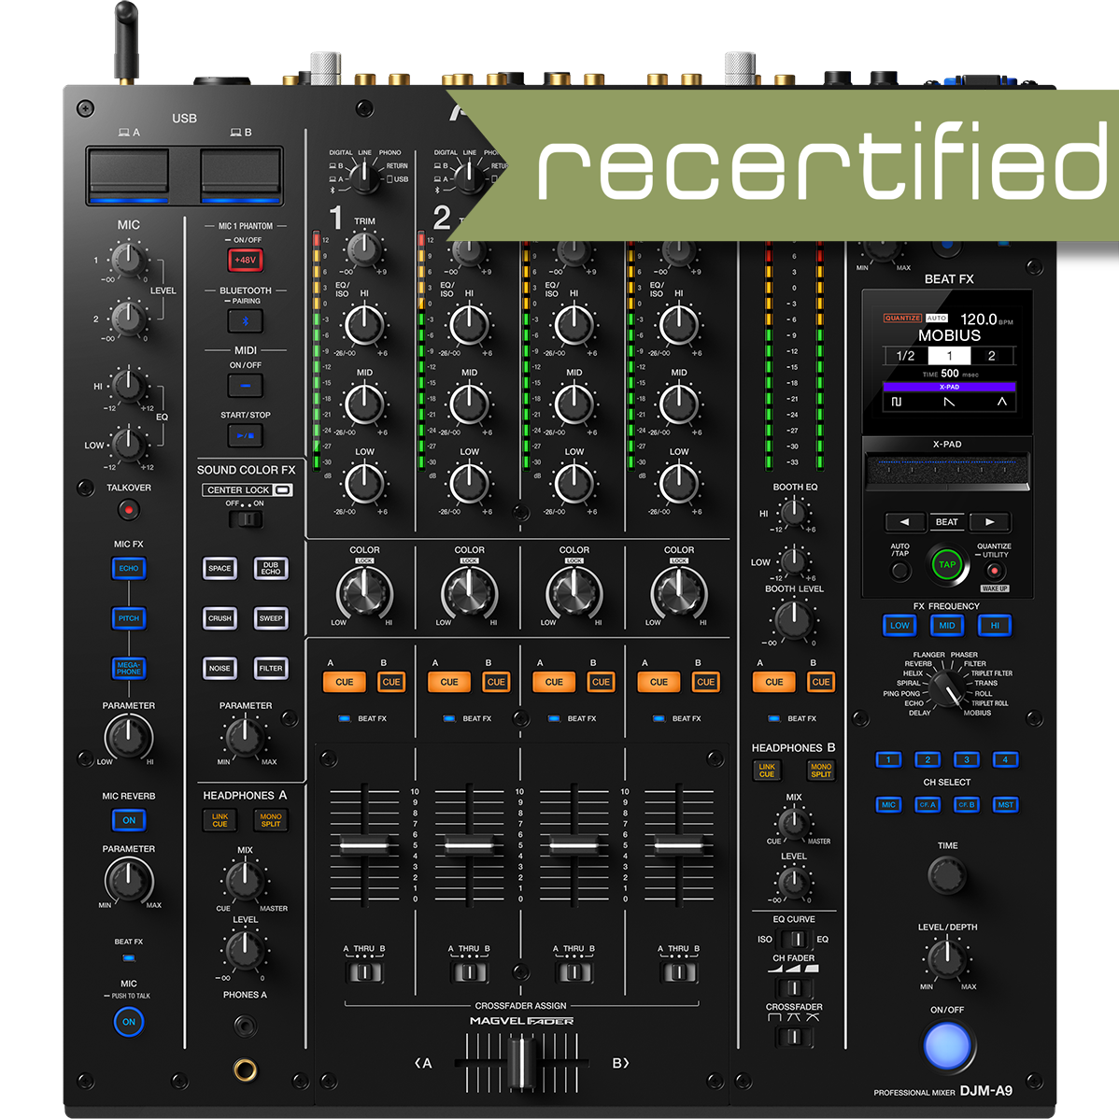Tap the Bluetooth pairing button
1119x1119 pixels.
point(245,321)
